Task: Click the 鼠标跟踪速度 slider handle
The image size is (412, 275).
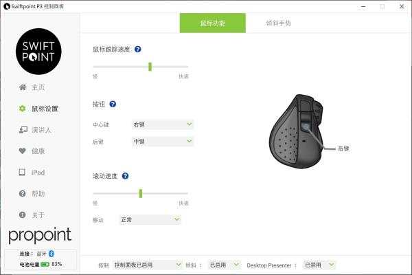Action: (x=150, y=67)
